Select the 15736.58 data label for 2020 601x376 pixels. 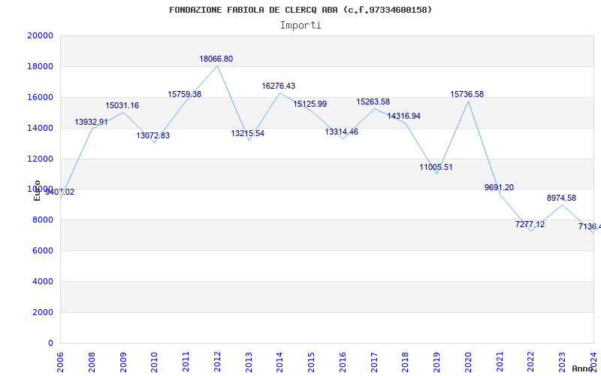coord(467,94)
